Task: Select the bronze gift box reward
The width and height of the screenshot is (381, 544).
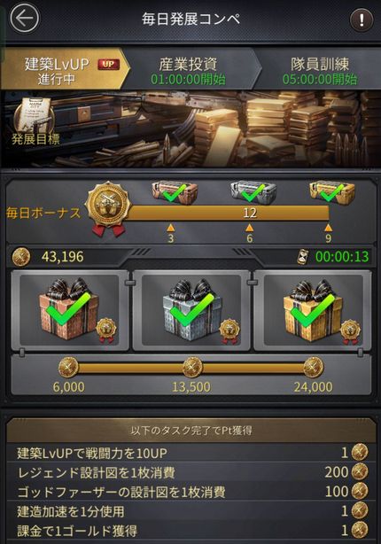Action: pyautogui.click(x=69, y=310)
